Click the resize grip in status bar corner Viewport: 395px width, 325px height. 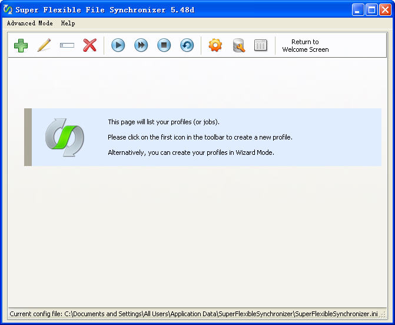pyautogui.click(x=383, y=314)
